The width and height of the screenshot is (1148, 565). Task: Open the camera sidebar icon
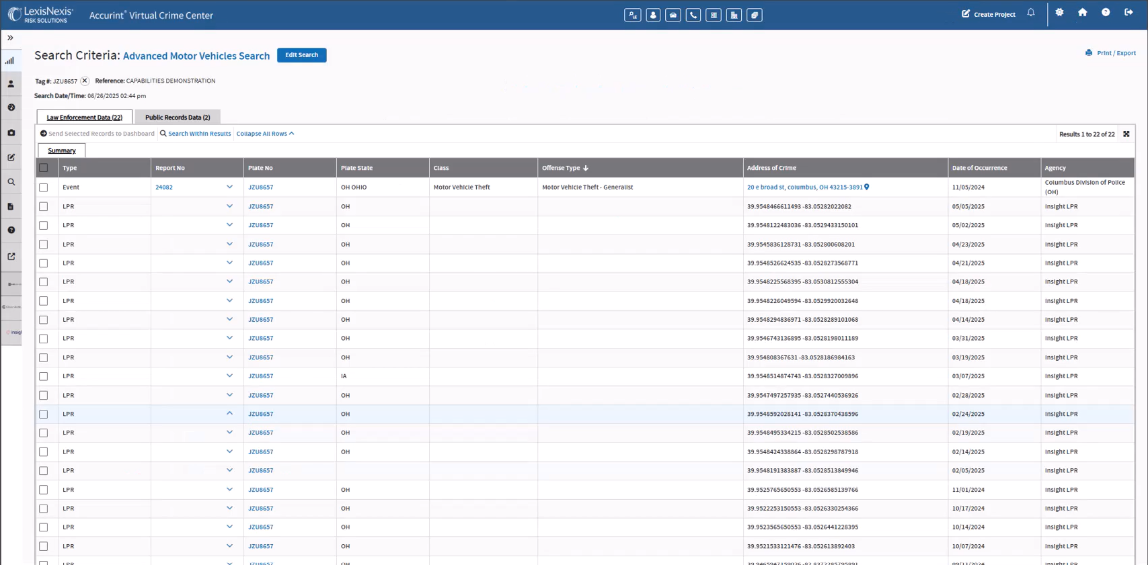11,133
